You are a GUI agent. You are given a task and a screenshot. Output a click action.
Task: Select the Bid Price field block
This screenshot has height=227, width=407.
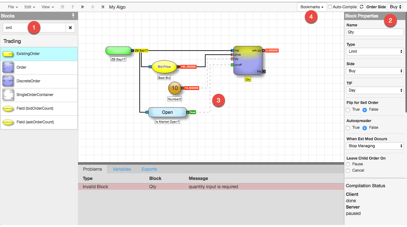(x=164, y=67)
